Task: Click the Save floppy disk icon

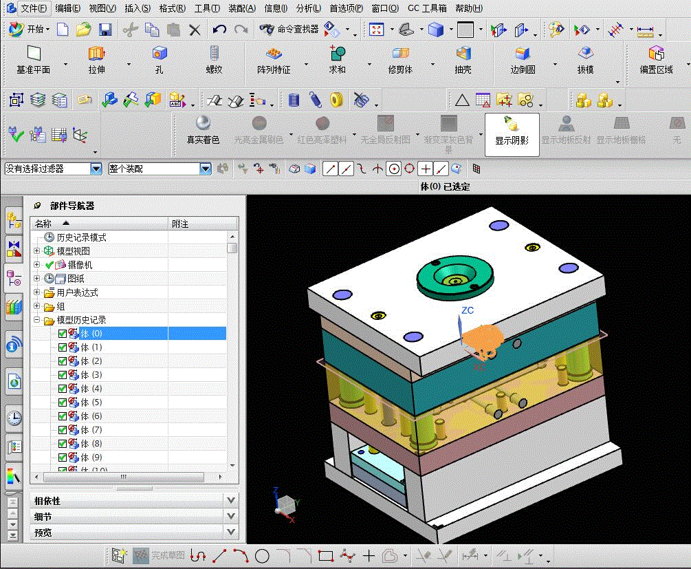Action: (x=105, y=30)
